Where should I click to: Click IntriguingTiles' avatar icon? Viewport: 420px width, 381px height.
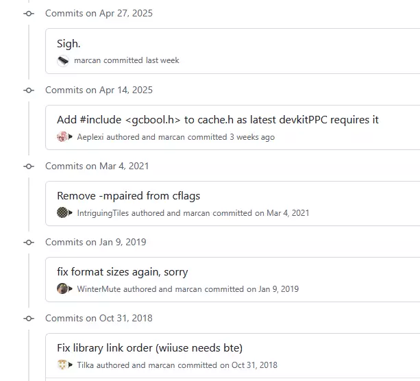coord(62,213)
